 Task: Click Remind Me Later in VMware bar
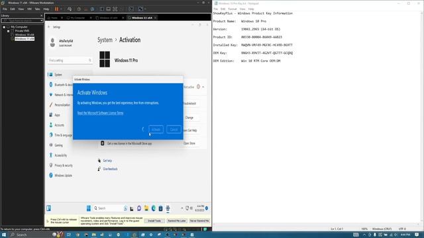(177, 221)
